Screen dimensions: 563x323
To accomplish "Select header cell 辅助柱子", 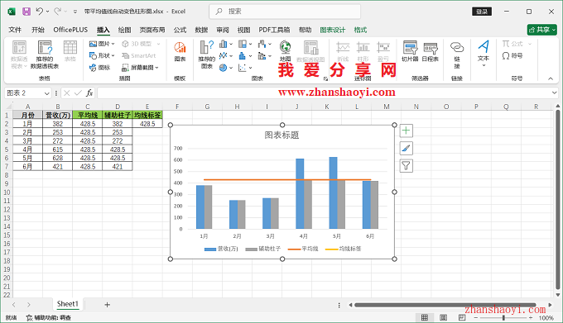I will tap(118, 115).
